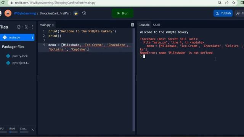
Task: Click the NameError message in console
Action: point(176,53)
